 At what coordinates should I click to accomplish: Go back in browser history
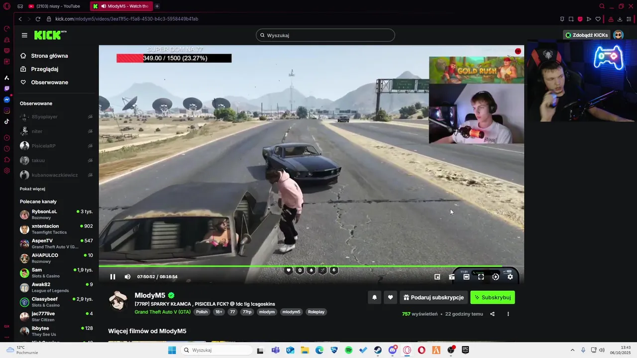20,19
